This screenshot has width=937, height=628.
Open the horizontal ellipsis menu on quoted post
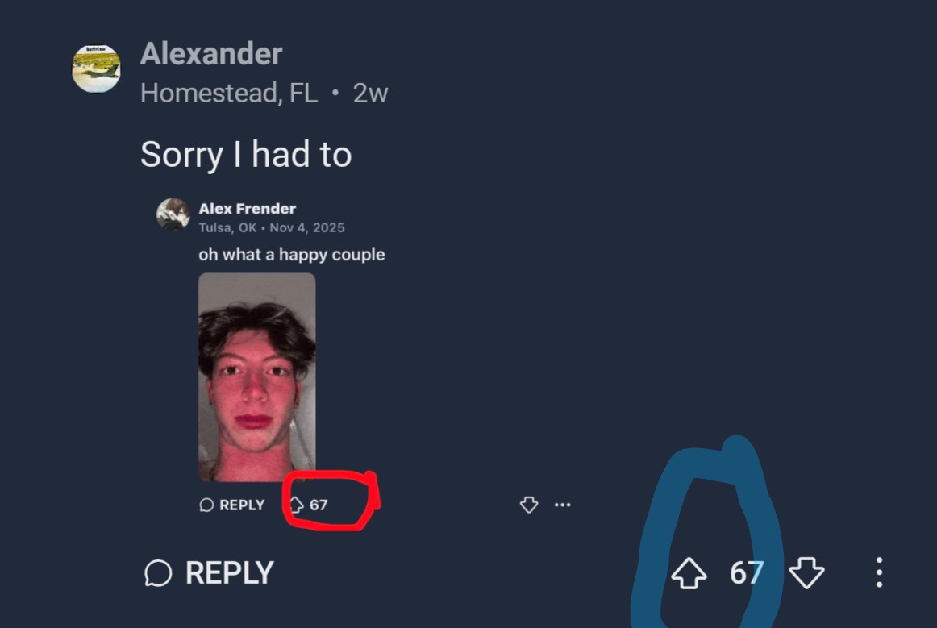pos(562,505)
